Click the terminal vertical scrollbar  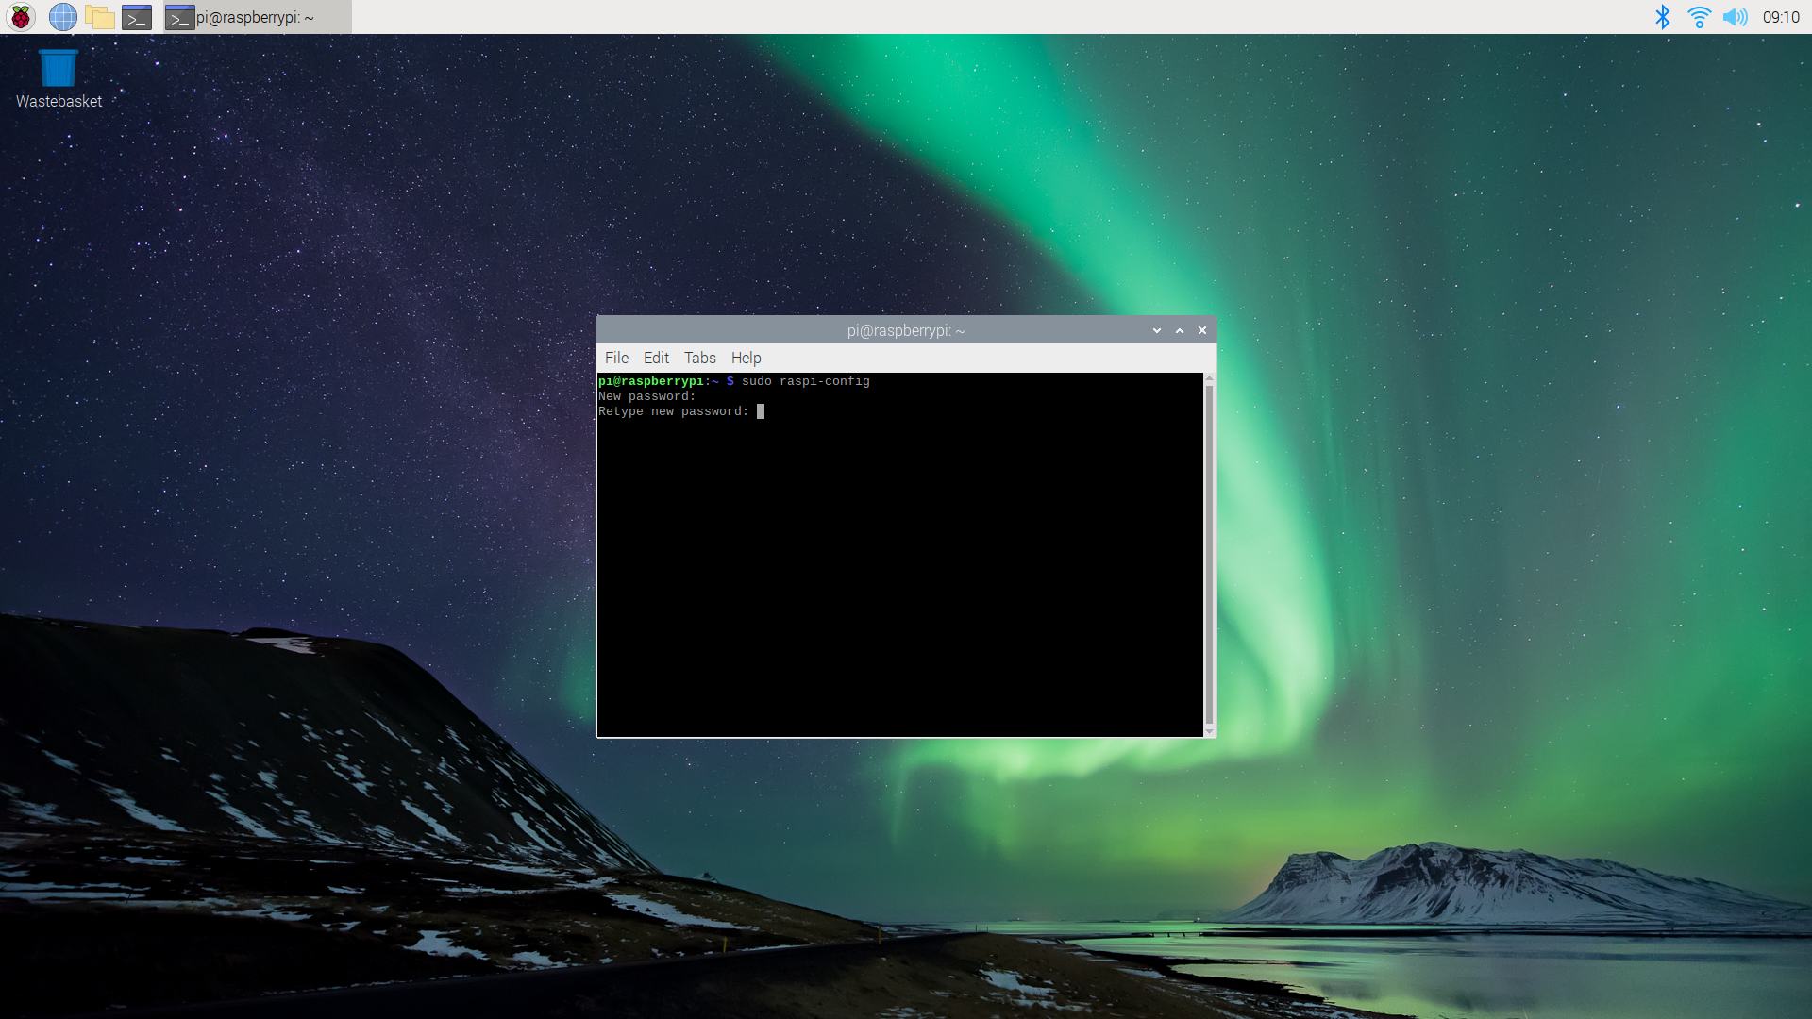click(x=1209, y=554)
